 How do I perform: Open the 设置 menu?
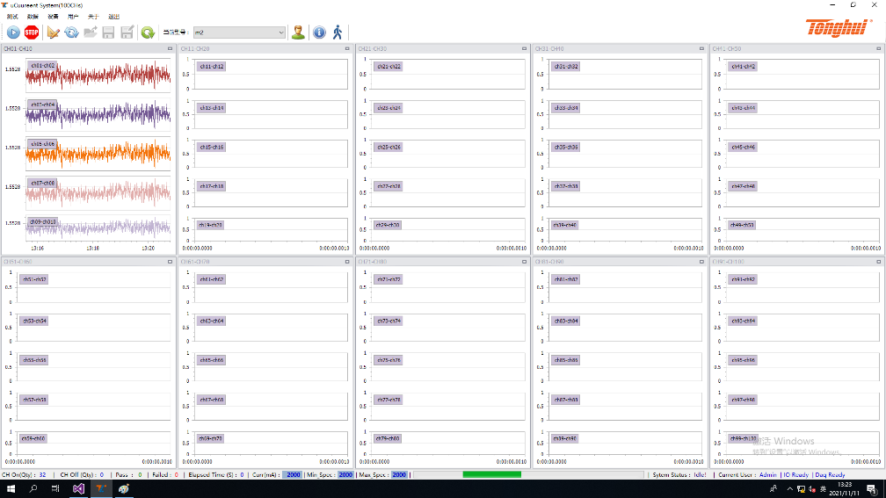coord(53,17)
